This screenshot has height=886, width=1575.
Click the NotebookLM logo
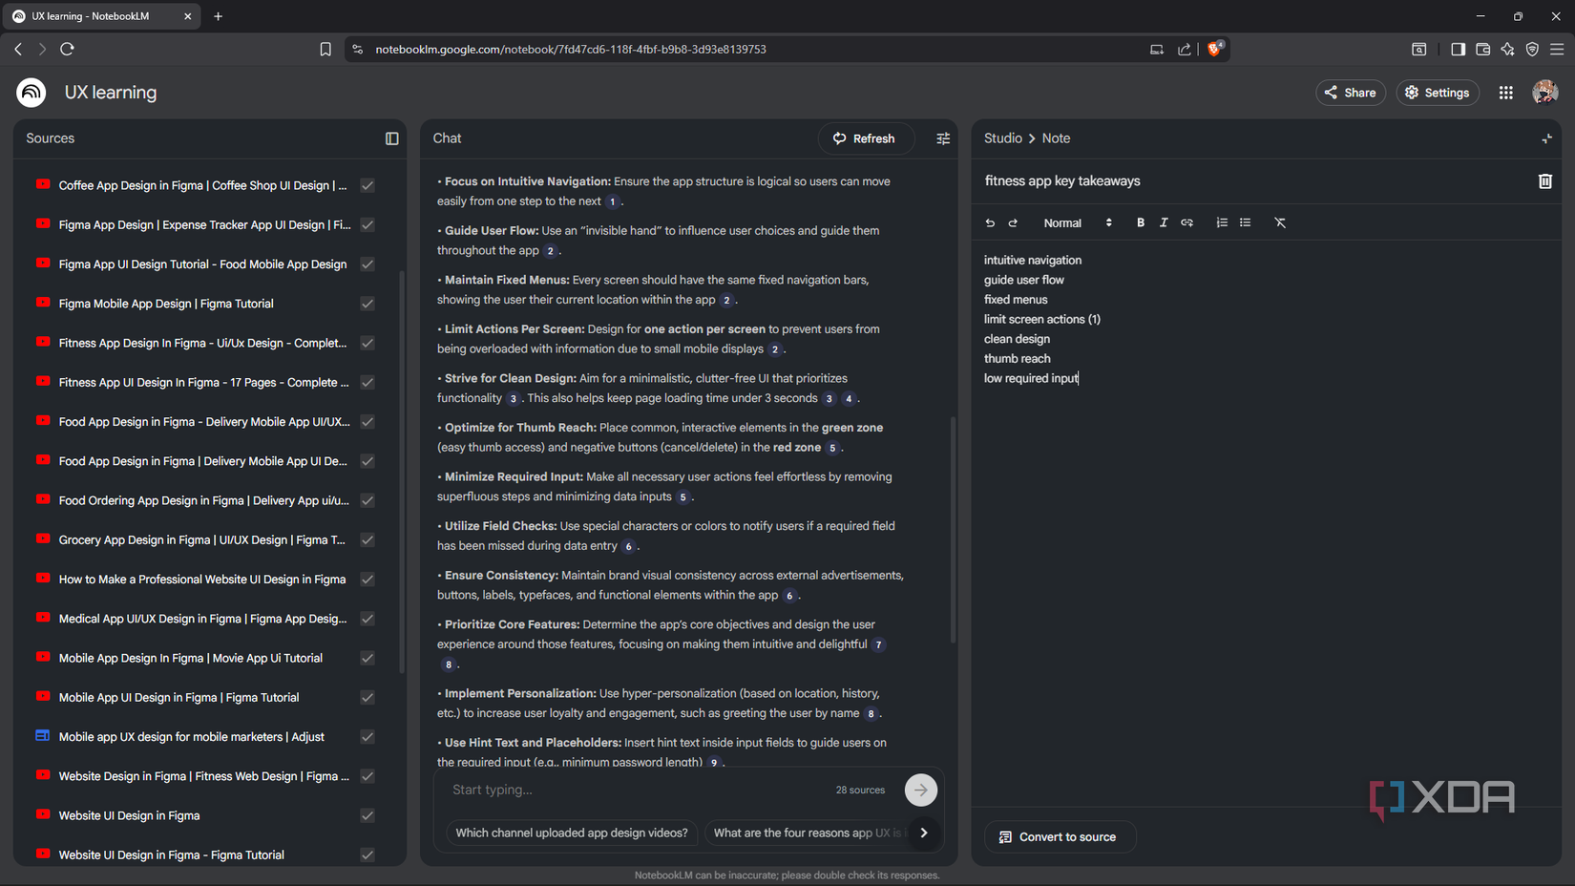[31, 93]
